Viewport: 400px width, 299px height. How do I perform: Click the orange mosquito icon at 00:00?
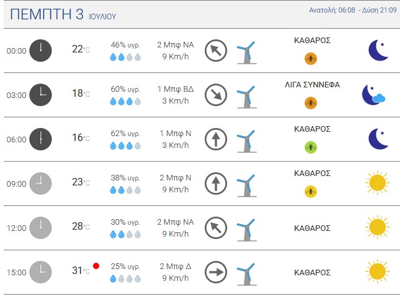[311, 59]
